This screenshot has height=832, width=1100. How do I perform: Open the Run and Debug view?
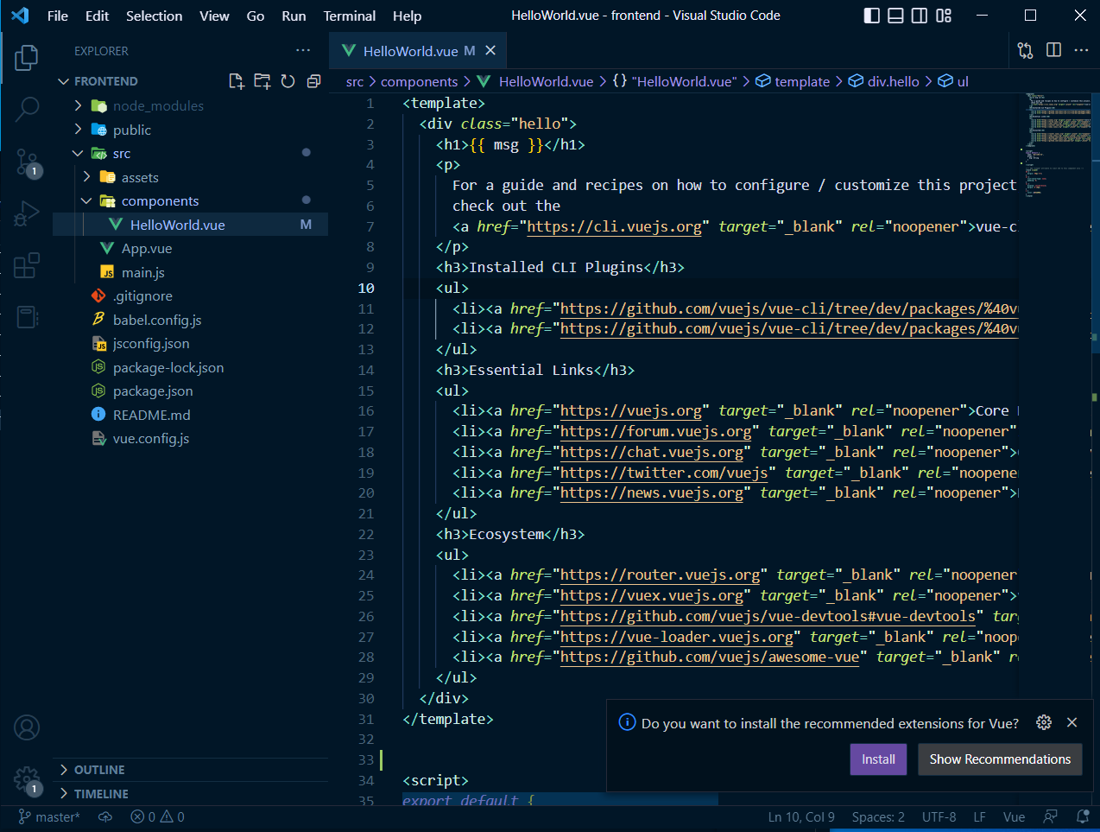(27, 213)
